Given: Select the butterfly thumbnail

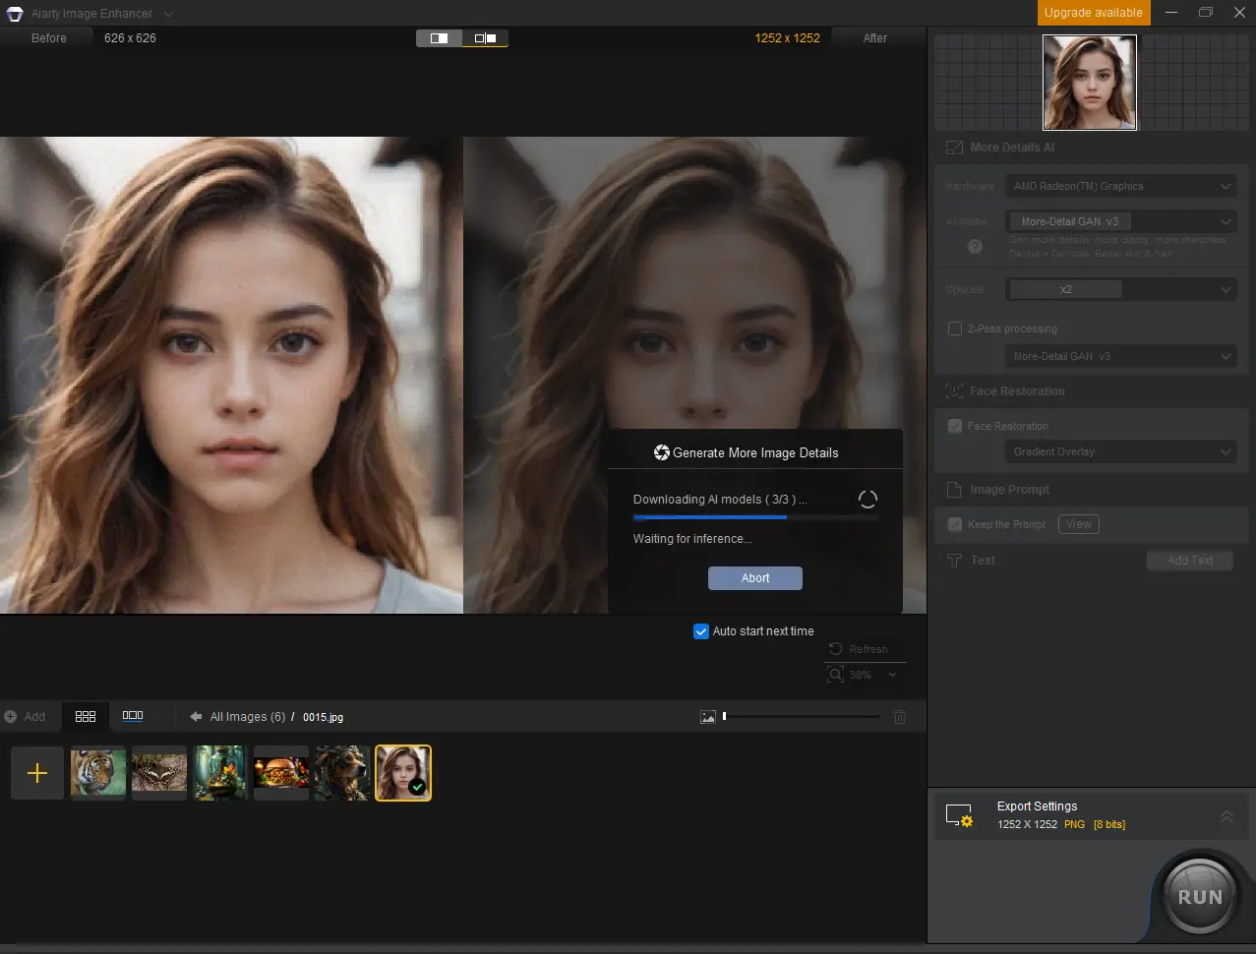Looking at the screenshot, I should (x=159, y=773).
